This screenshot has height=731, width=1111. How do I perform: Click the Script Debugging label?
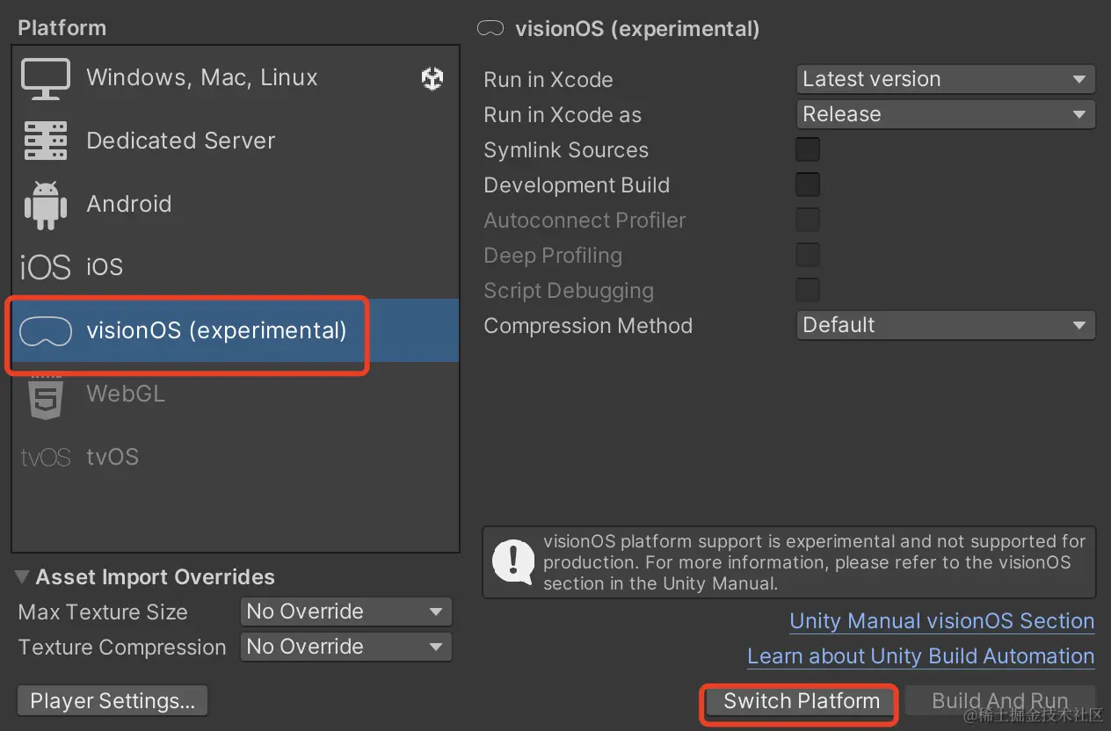pos(569,290)
